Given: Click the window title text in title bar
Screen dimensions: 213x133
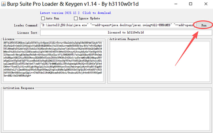Looking at the screenshot, I should pos(73,4).
